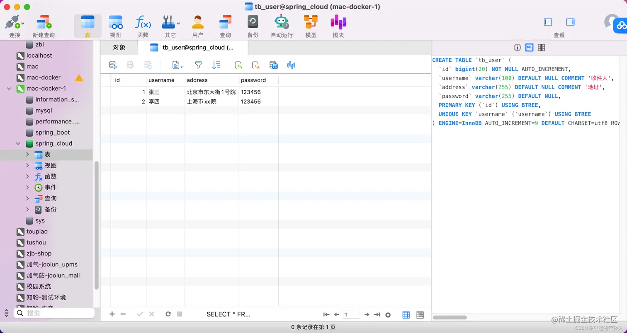This screenshot has height=333, width=627.
Task: Toggle the right information pane
Action: 570,22
